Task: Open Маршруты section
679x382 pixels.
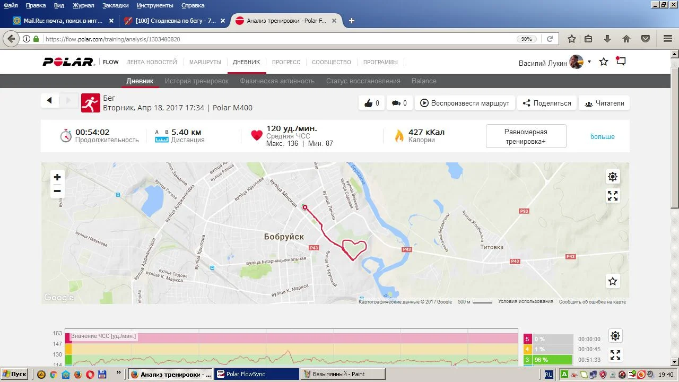Action: pos(205,62)
